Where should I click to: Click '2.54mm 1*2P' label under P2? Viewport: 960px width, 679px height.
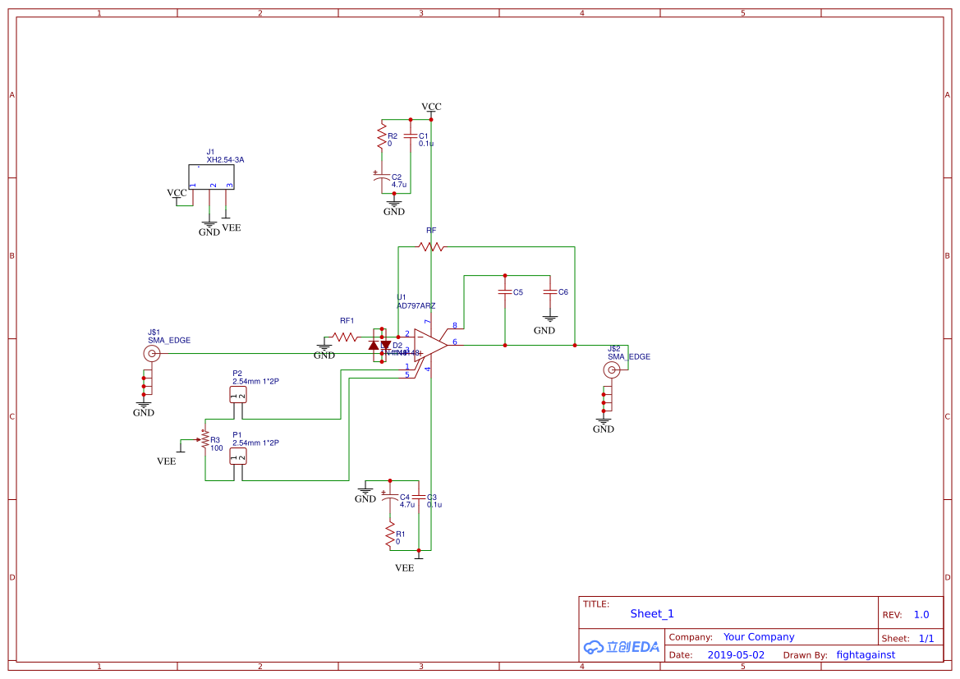point(256,382)
